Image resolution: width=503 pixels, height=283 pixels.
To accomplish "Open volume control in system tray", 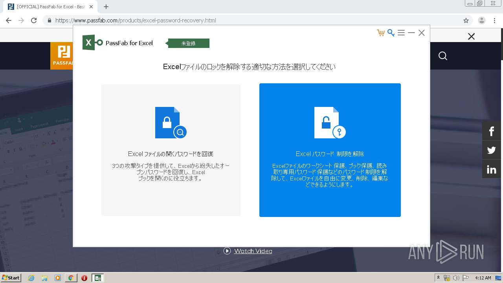I will (x=456, y=278).
